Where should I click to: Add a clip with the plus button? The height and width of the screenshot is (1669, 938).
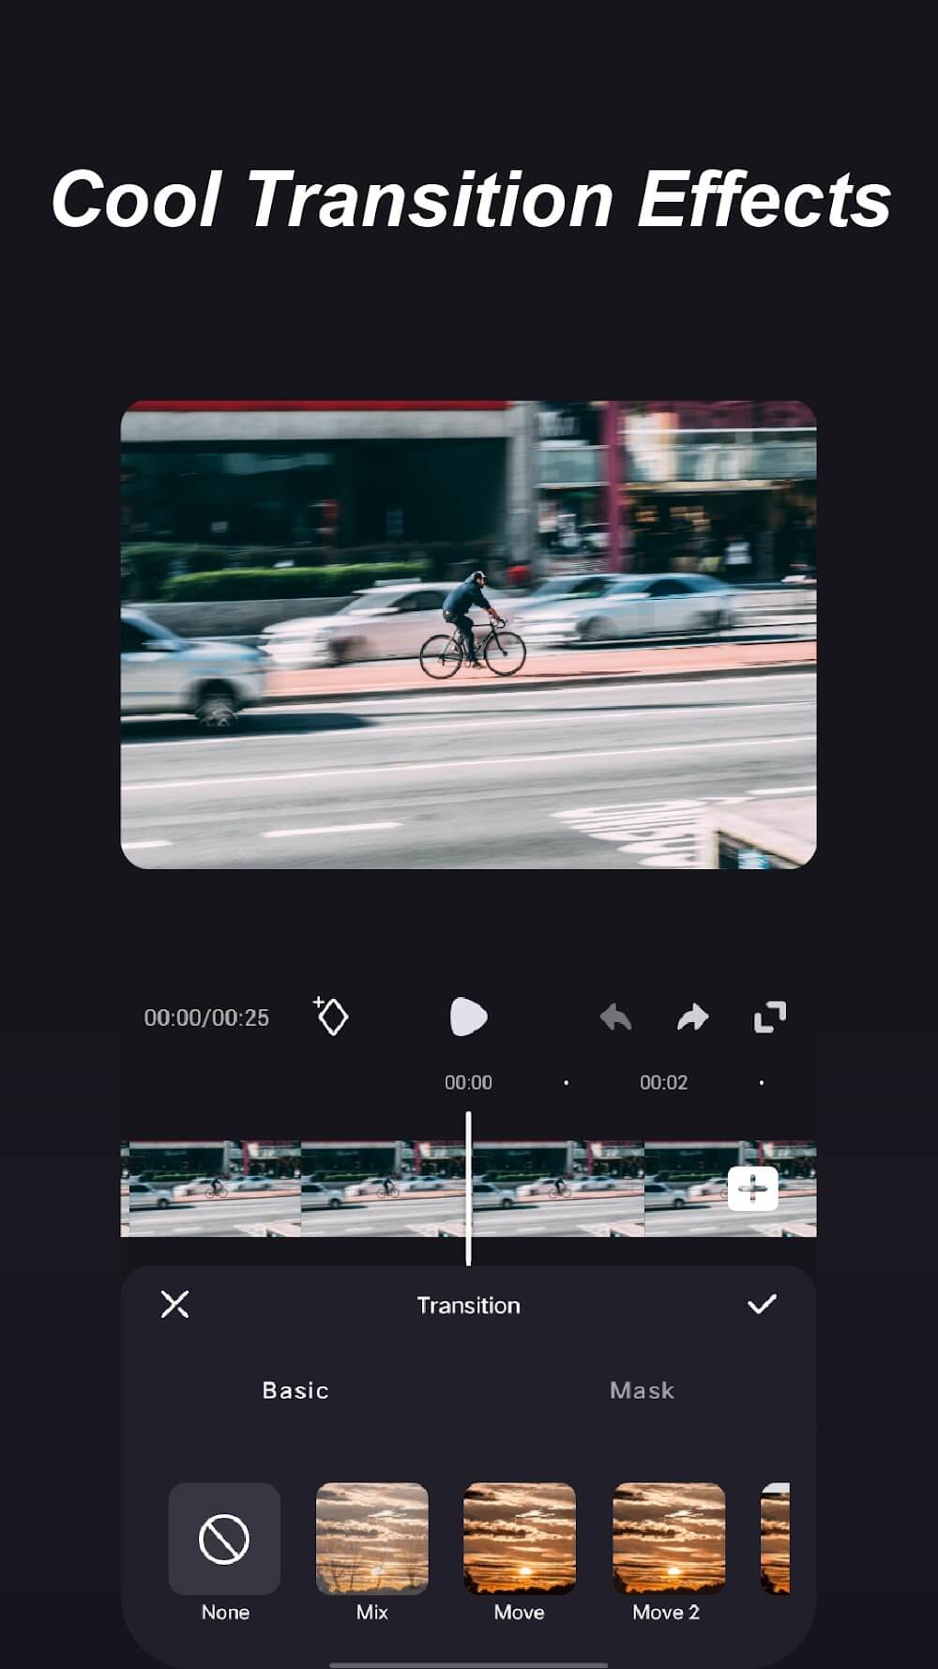[752, 1189]
